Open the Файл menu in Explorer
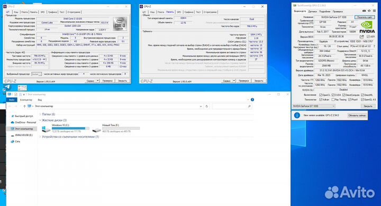 [x=12, y=100]
